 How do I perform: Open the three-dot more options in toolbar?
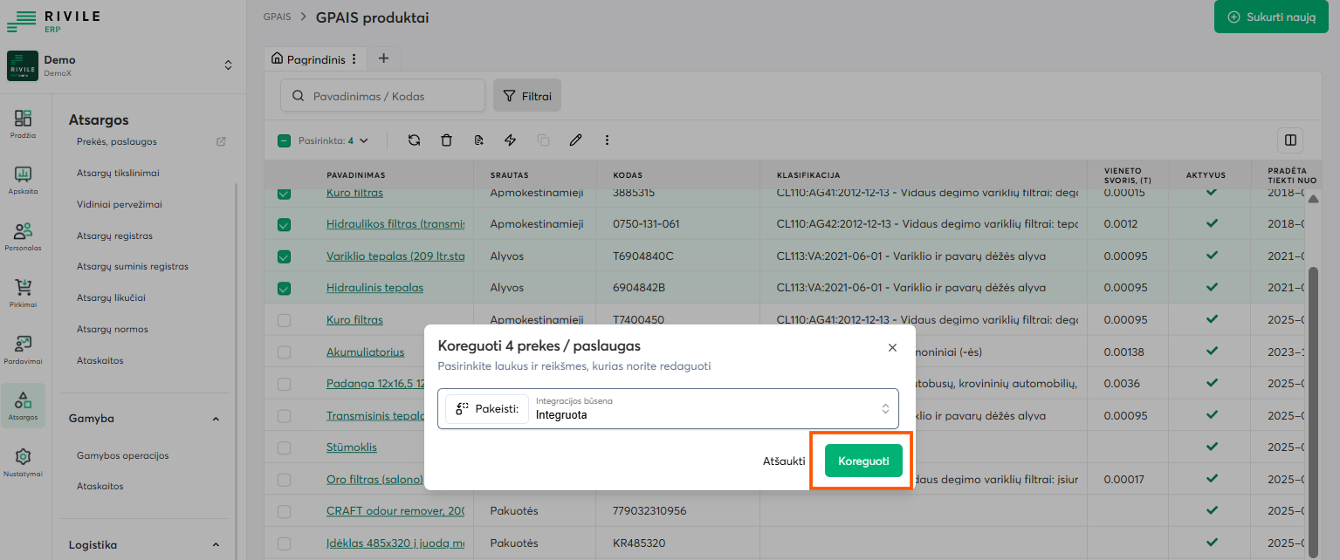tap(607, 140)
